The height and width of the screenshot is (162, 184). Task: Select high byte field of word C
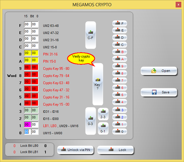28,46
